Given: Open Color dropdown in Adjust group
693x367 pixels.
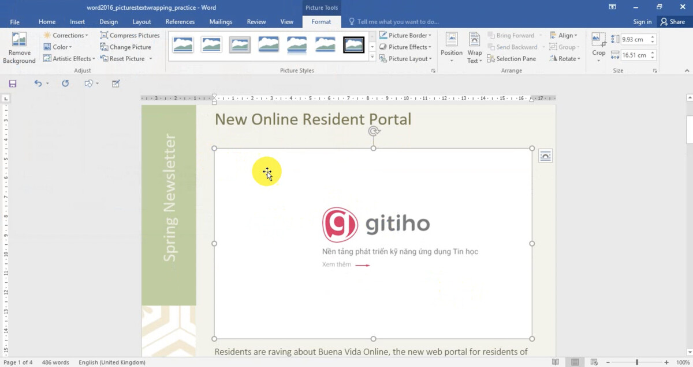Looking at the screenshot, I should 58,47.
